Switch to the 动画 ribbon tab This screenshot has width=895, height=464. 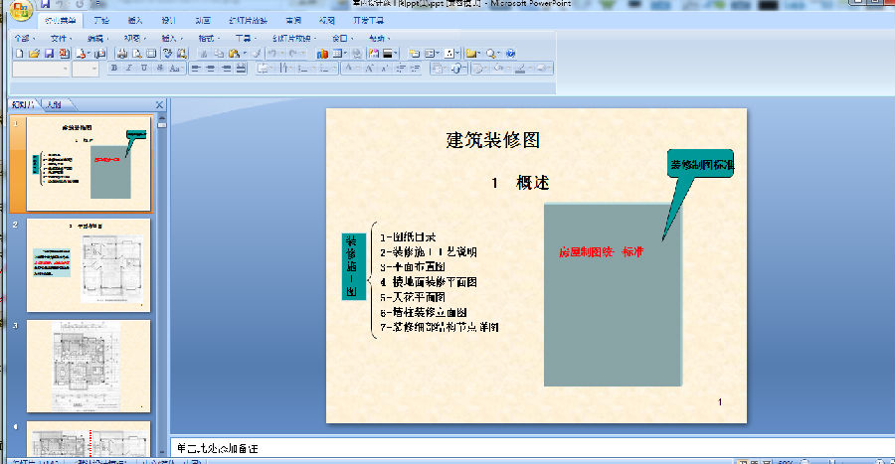(203, 21)
